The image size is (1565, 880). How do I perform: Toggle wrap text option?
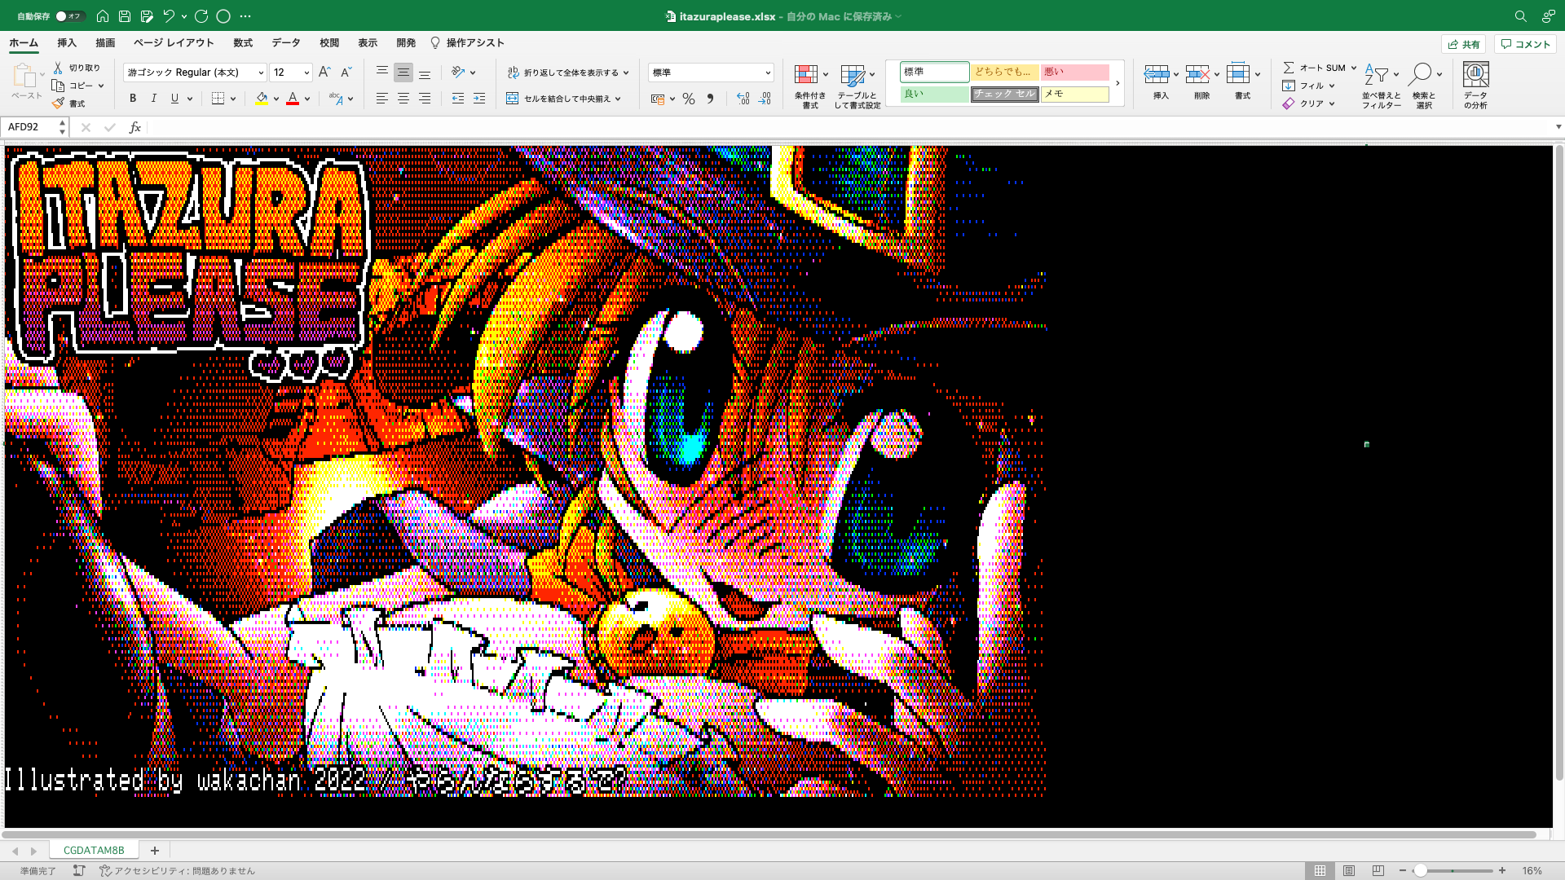pyautogui.click(x=568, y=73)
